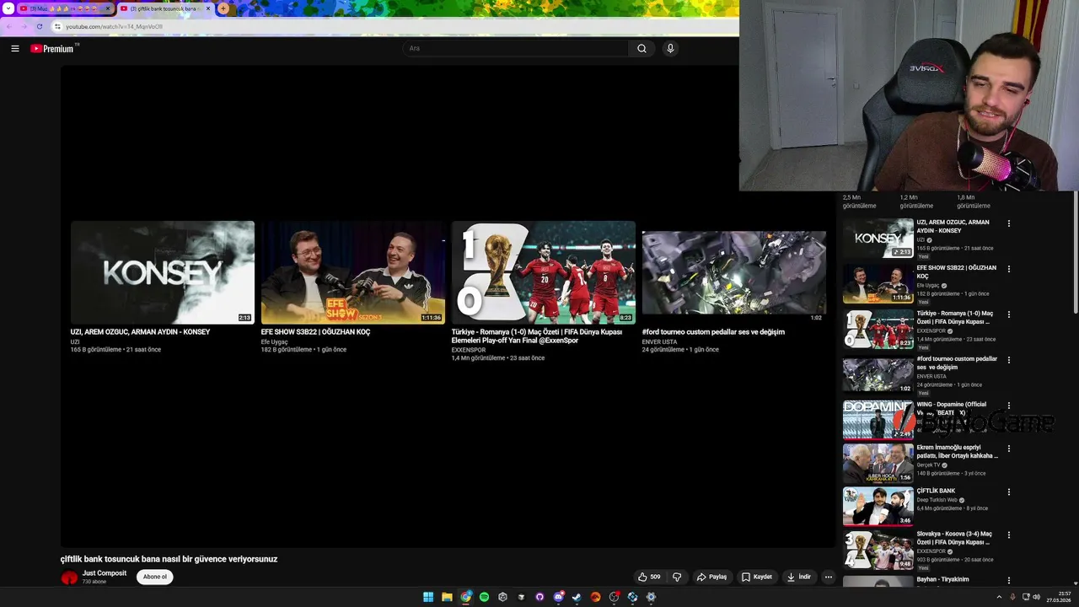
Task: Click the Abone ol subscribe button
Action: click(155, 577)
